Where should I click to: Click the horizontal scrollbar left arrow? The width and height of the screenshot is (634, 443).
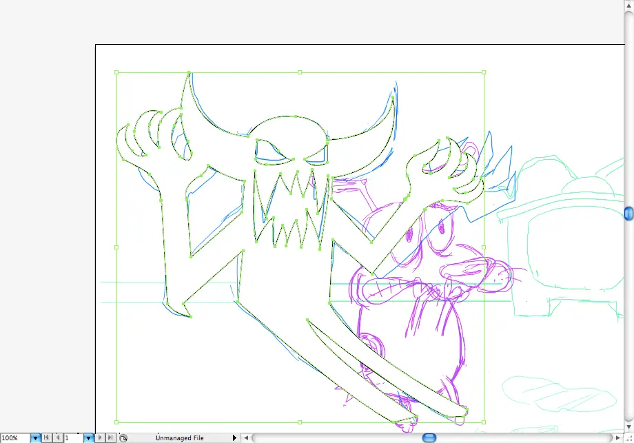tap(246, 437)
